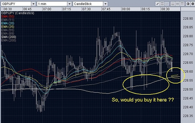
Task: Click the 228.70 price axis label
Action: [x=188, y=54]
